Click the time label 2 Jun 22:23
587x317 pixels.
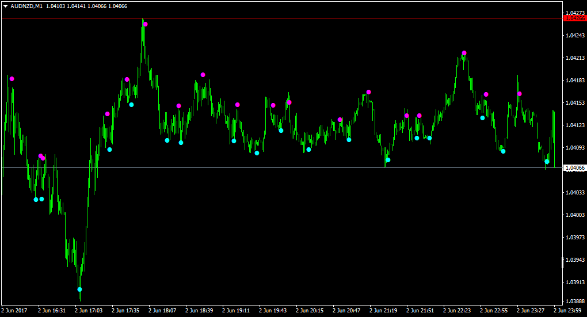pyautogui.click(x=457, y=311)
